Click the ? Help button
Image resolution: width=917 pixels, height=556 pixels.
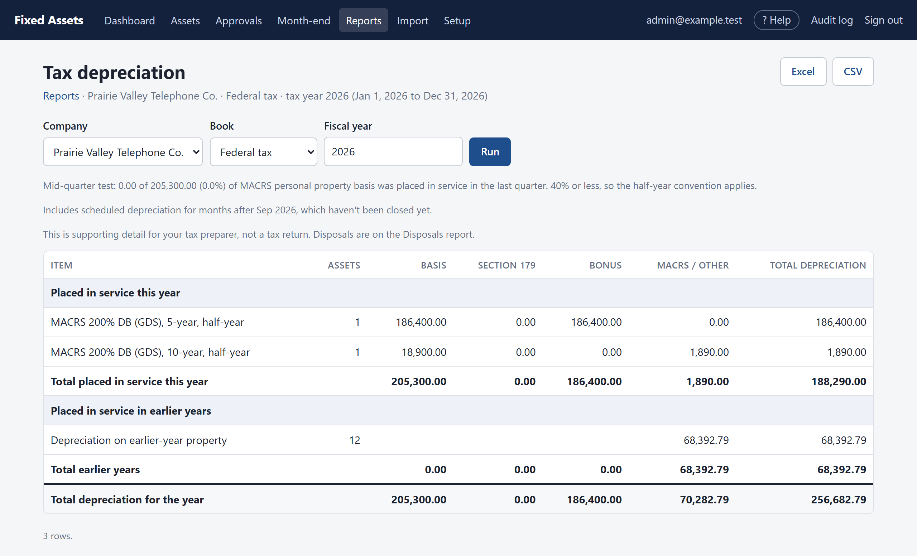776,20
